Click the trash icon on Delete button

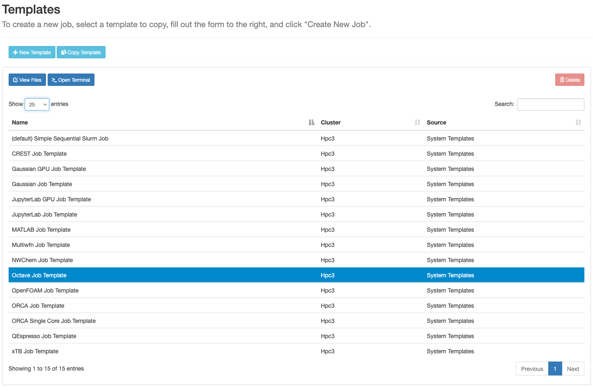coord(562,79)
